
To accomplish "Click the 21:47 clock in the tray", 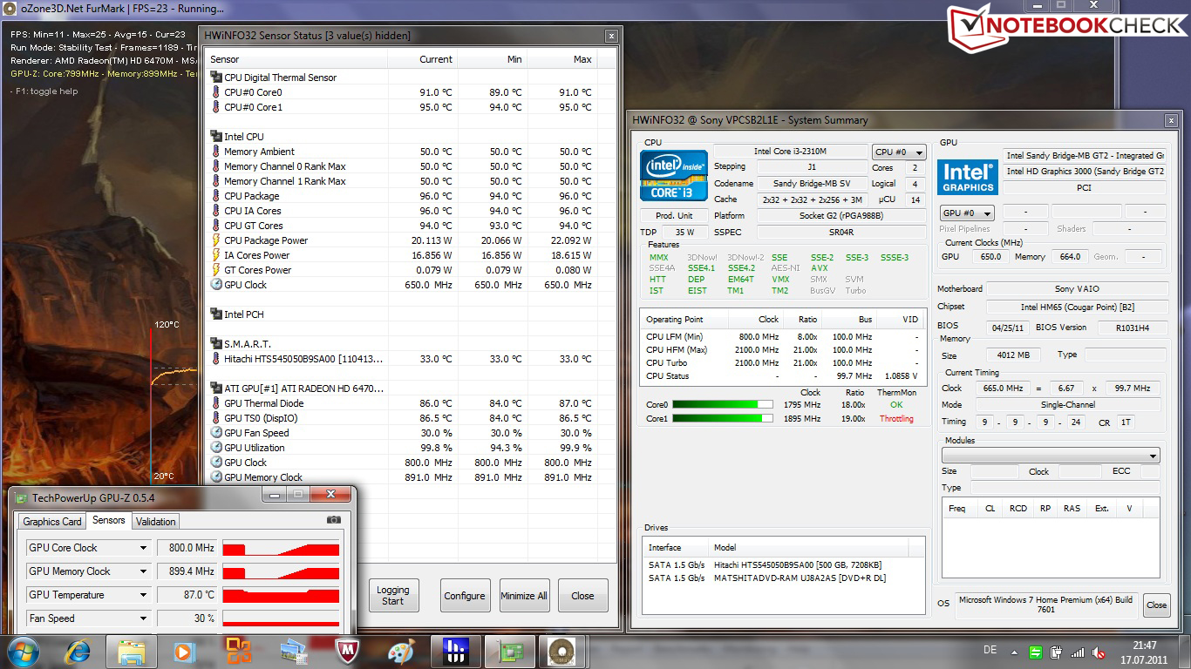I will (1145, 645).
